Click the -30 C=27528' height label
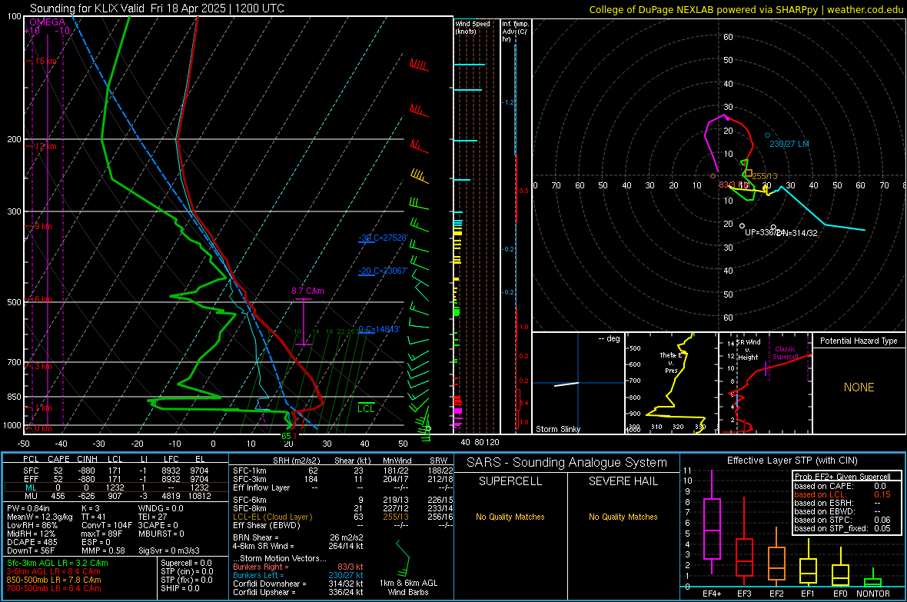This screenshot has height=602, width=907. [x=383, y=238]
